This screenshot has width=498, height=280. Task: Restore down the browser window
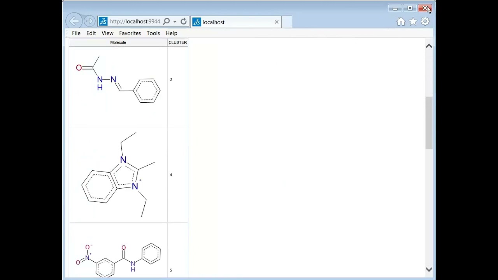point(410,9)
